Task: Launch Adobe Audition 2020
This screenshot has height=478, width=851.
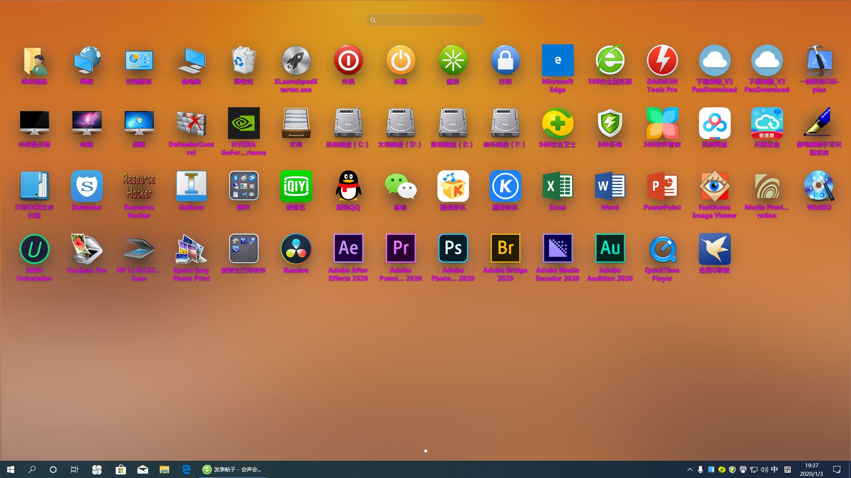Action: click(610, 249)
